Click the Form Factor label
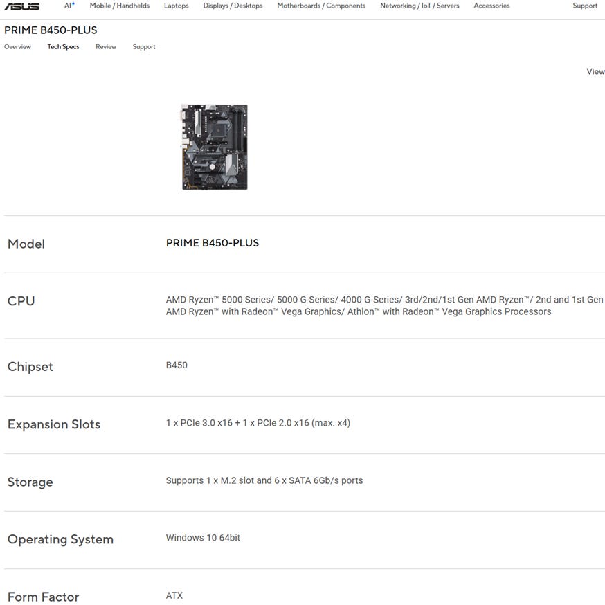Viewport: 605px width, 605px height. pyautogui.click(x=43, y=597)
